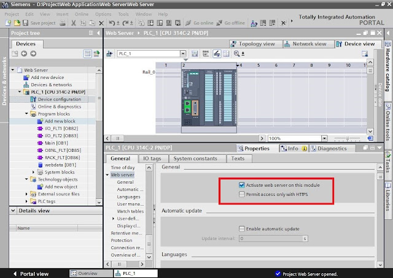This screenshot has width=393, height=278.
Task: Click the Accessible devices icon in toolbar
Action: tap(254, 23)
